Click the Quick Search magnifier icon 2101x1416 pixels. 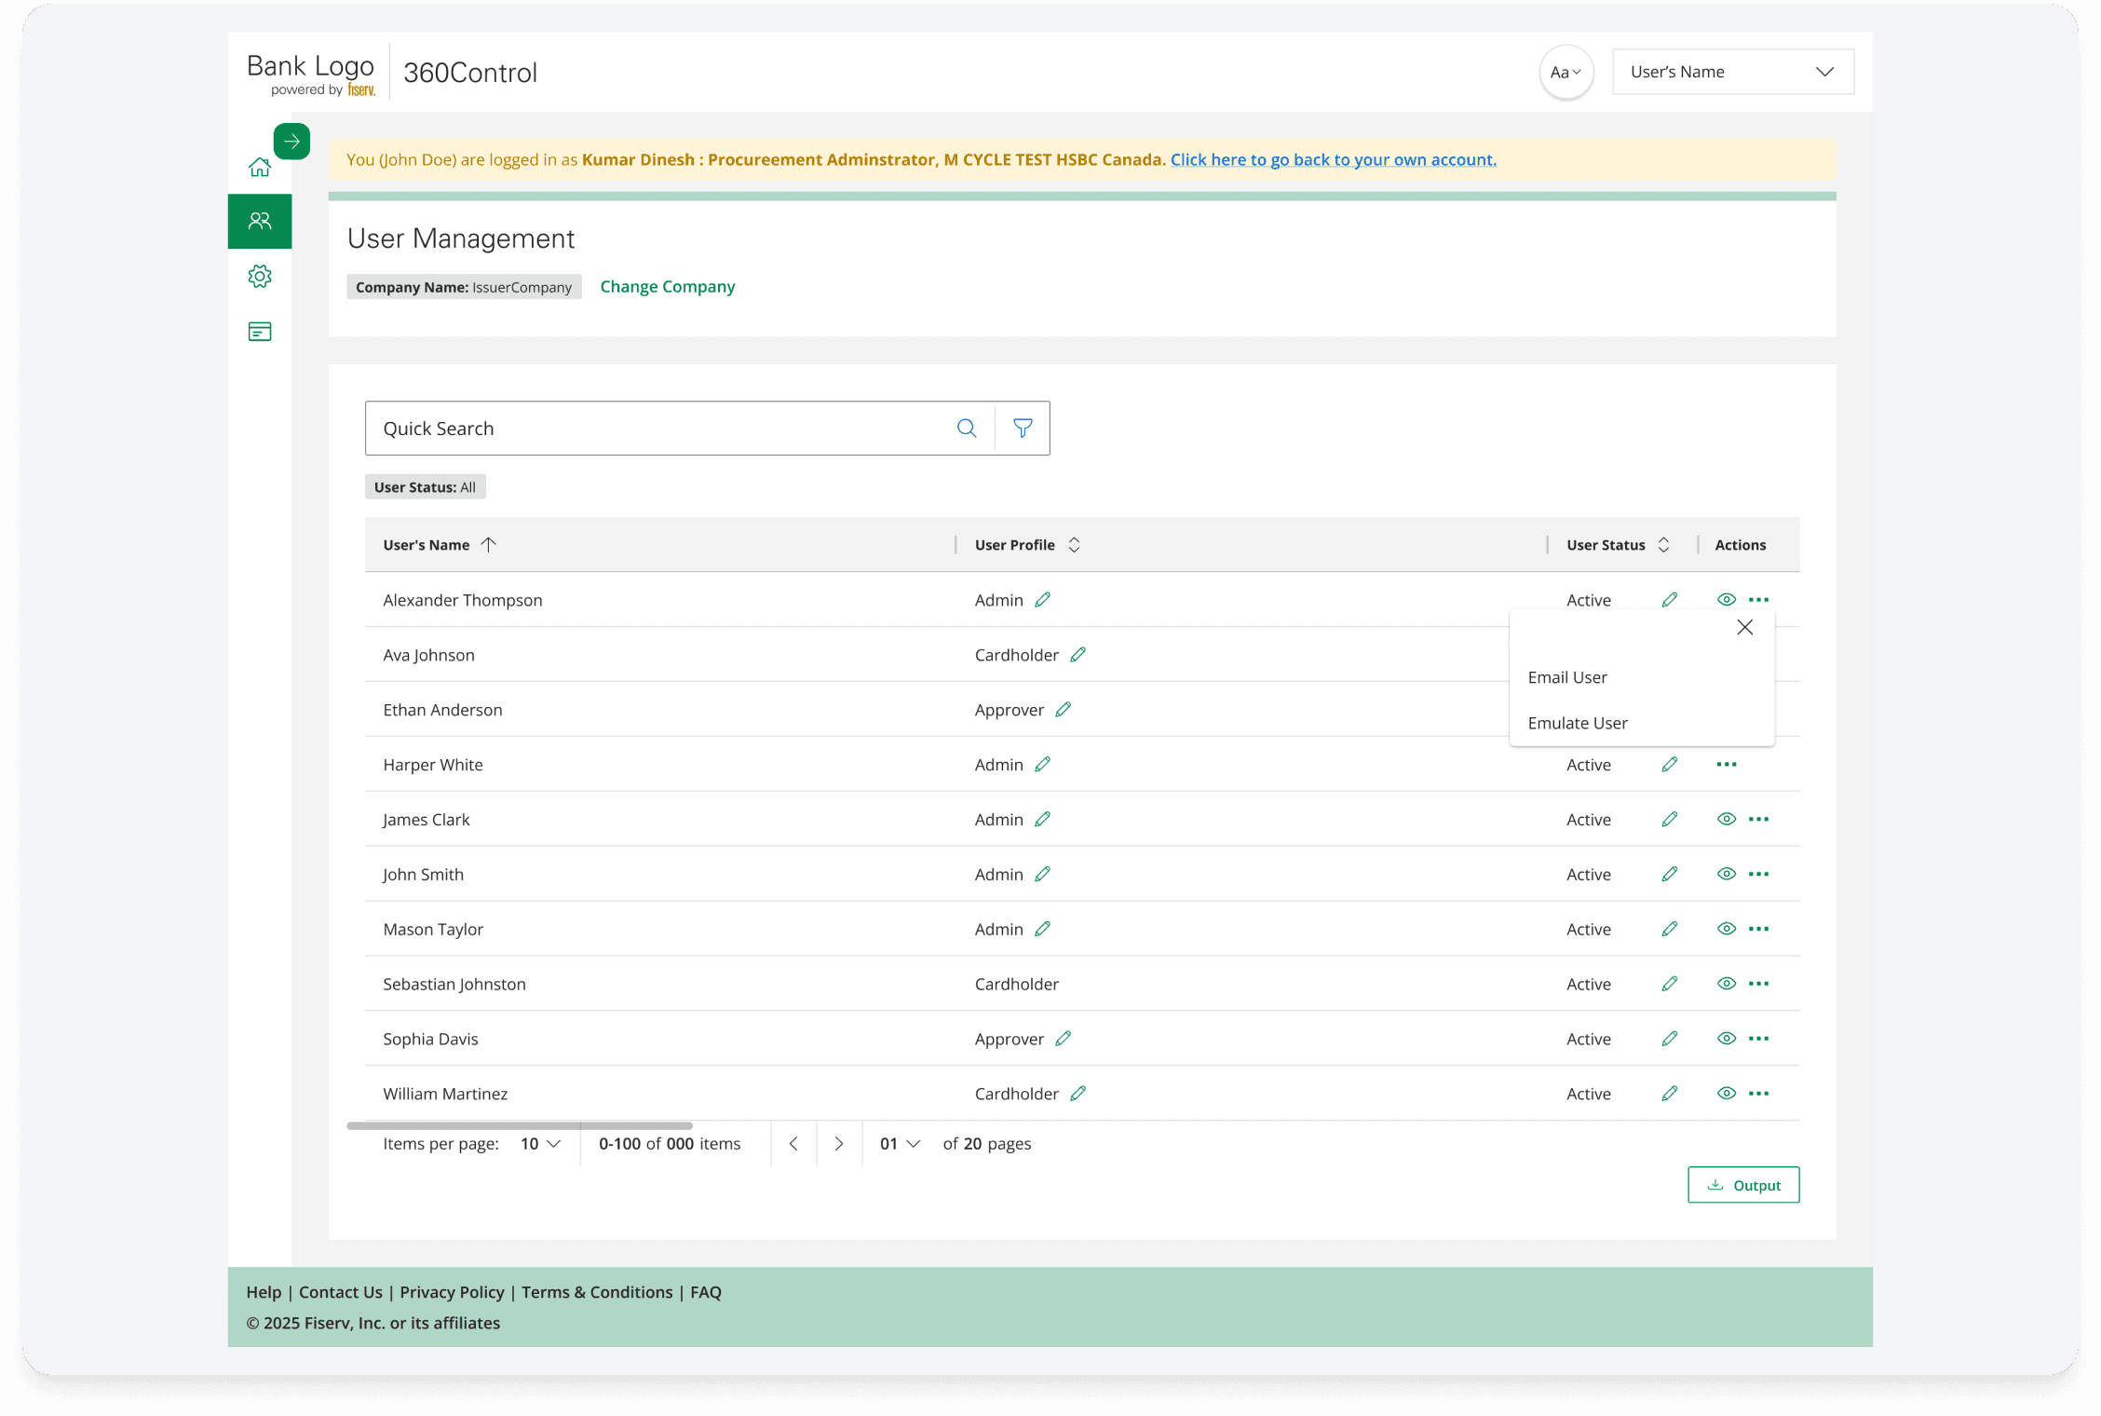[967, 429]
